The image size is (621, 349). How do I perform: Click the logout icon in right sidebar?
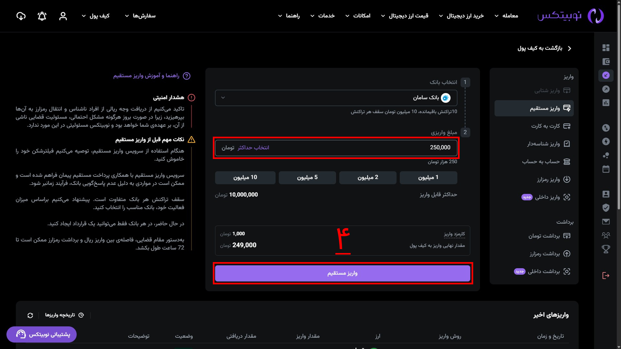606,275
